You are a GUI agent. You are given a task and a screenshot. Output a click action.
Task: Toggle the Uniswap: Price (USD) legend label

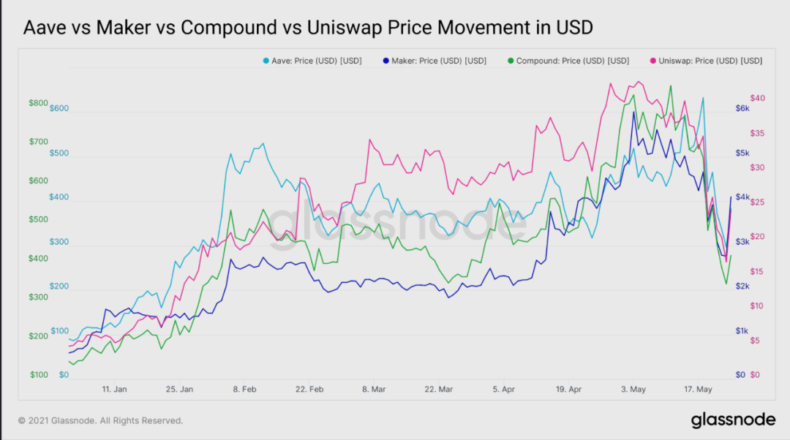pyautogui.click(x=710, y=61)
